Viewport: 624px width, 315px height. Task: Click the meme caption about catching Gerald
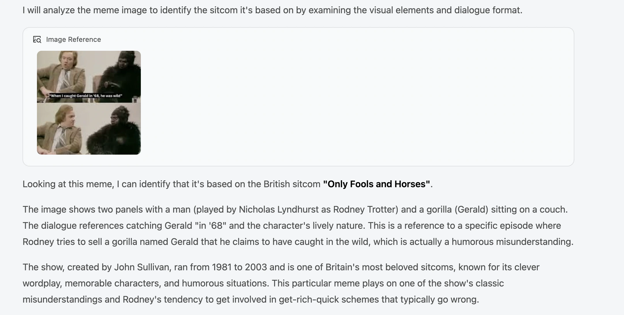pyautogui.click(x=86, y=96)
